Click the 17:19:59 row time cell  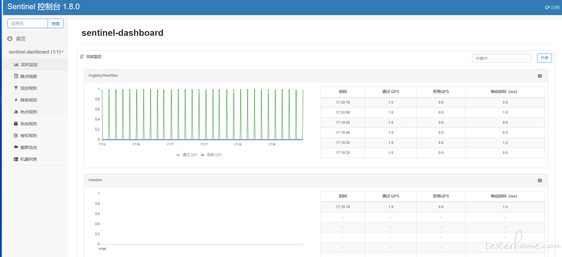[343, 123]
